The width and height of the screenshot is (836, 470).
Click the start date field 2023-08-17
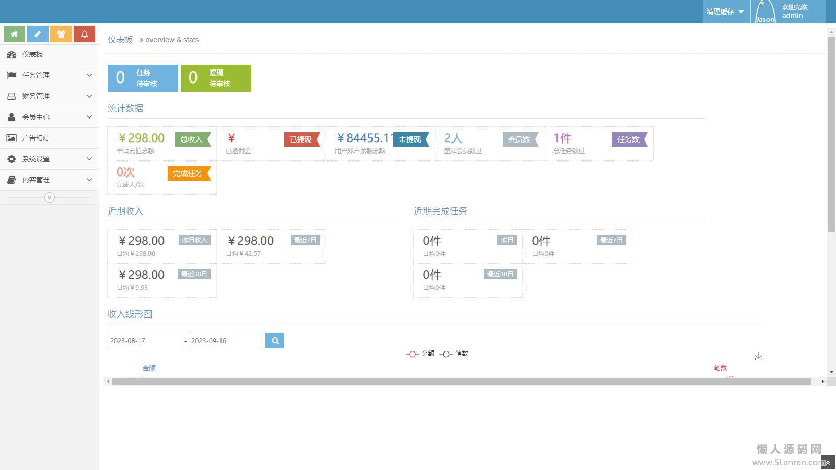(145, 340)
